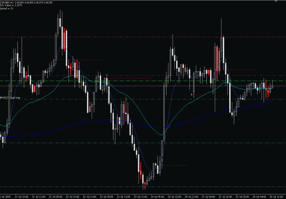Click the chart shift triangle at top right
The image size is (286, 199).
tap(276, 1)
